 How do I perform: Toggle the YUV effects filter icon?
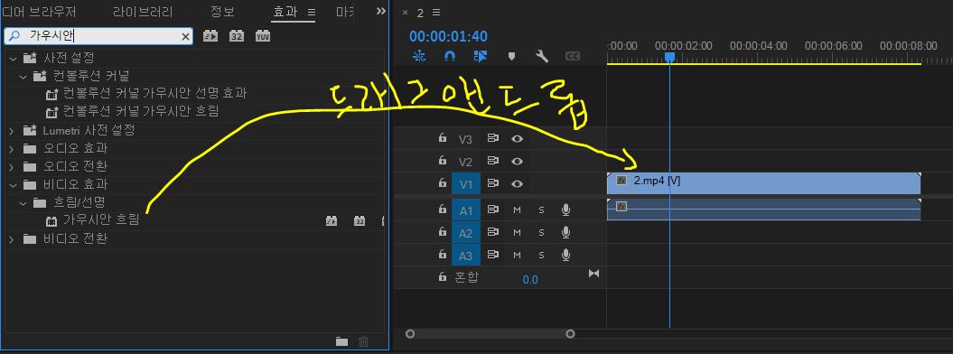pyautogui.click(x=263, y=36)
